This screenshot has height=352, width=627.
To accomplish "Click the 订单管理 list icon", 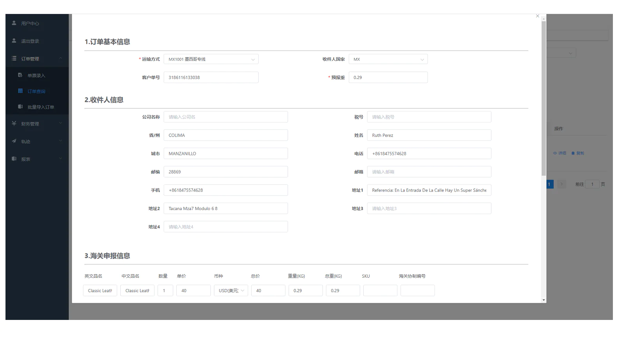I will click(14, 58).
